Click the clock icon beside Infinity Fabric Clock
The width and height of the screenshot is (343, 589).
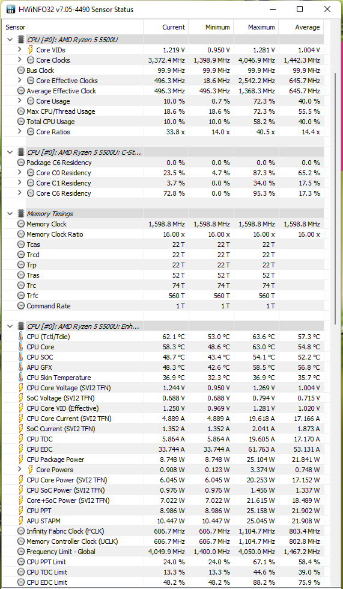click(21, 531)
